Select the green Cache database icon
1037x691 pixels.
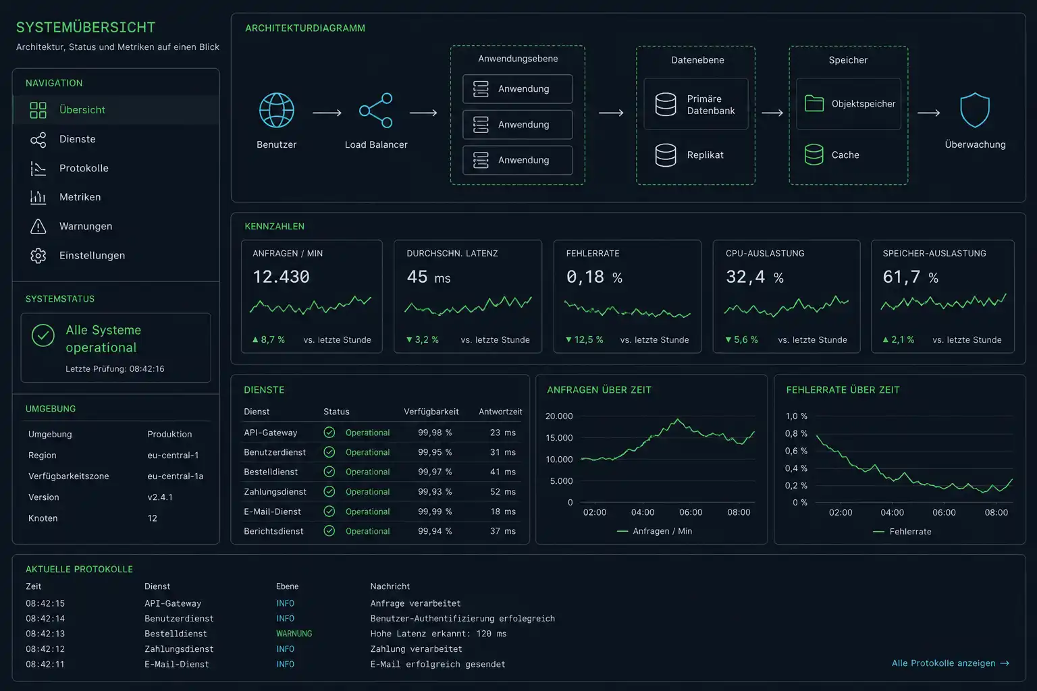(x=814, y=155)
